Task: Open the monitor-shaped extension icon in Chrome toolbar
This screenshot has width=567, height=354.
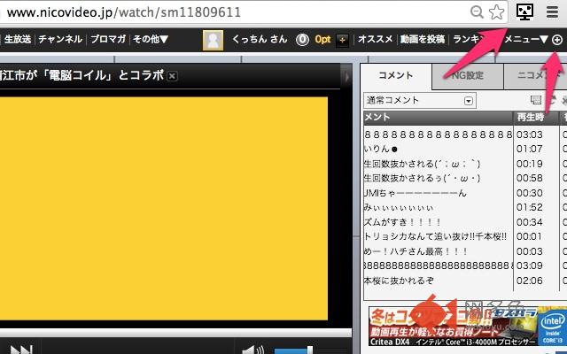Action: [524, 12]
